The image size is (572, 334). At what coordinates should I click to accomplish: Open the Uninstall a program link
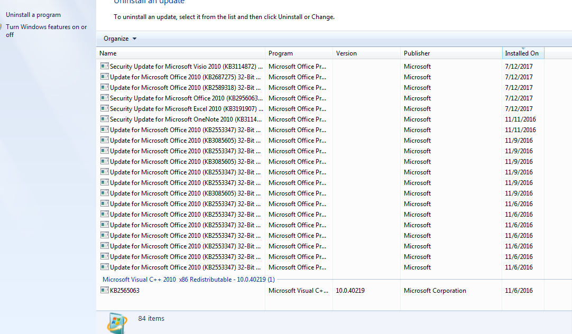pos(33,15)
